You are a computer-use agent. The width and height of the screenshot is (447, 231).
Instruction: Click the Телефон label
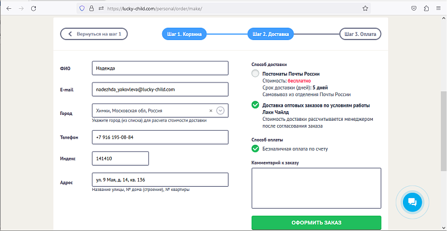tap(69, 138)
